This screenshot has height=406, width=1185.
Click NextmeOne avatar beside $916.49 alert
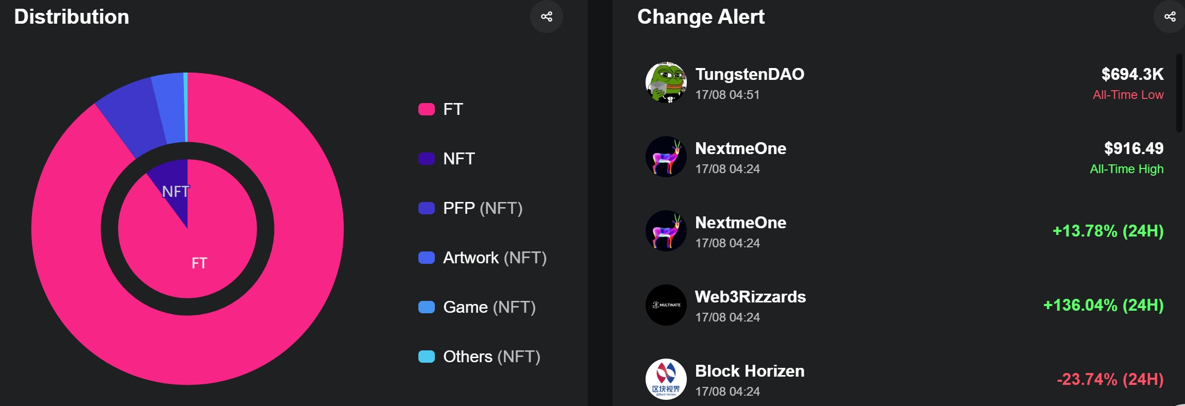click(666, 157)
